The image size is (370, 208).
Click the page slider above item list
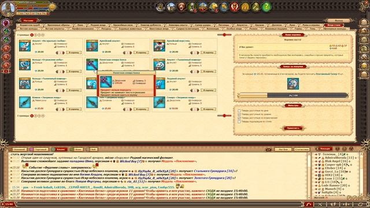(224, 35)
